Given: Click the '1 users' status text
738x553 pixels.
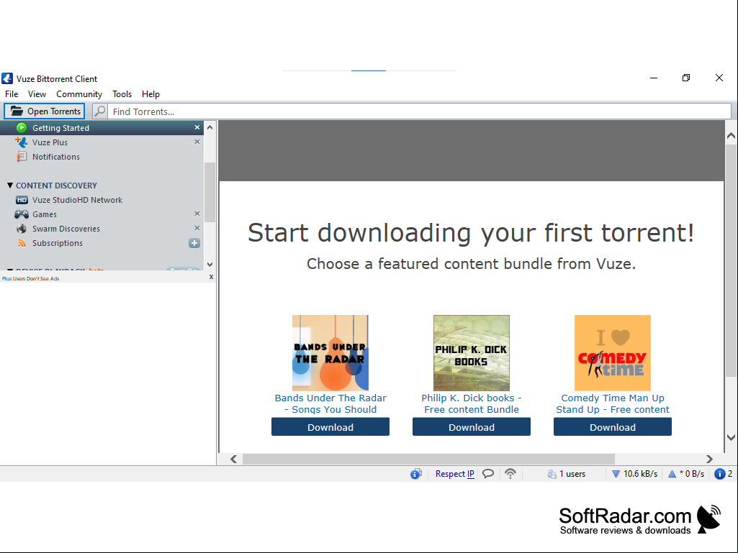Looking at the screenshot, I should coord(572,474).
